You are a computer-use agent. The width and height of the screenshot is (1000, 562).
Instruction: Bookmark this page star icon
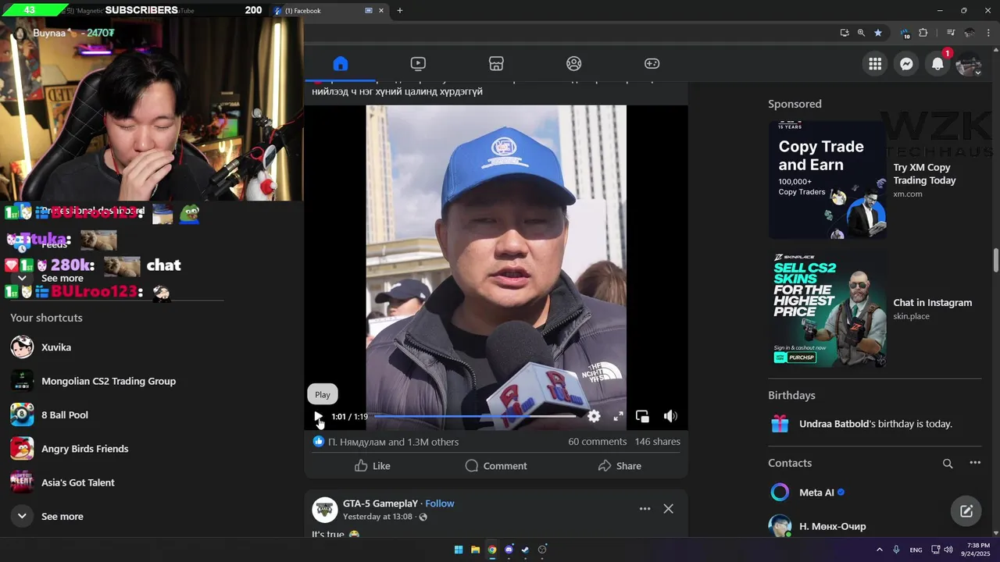878,33
